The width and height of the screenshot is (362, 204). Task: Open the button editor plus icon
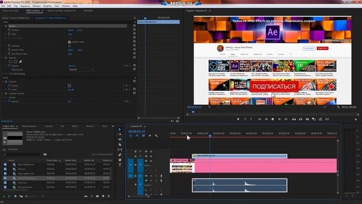356,120
